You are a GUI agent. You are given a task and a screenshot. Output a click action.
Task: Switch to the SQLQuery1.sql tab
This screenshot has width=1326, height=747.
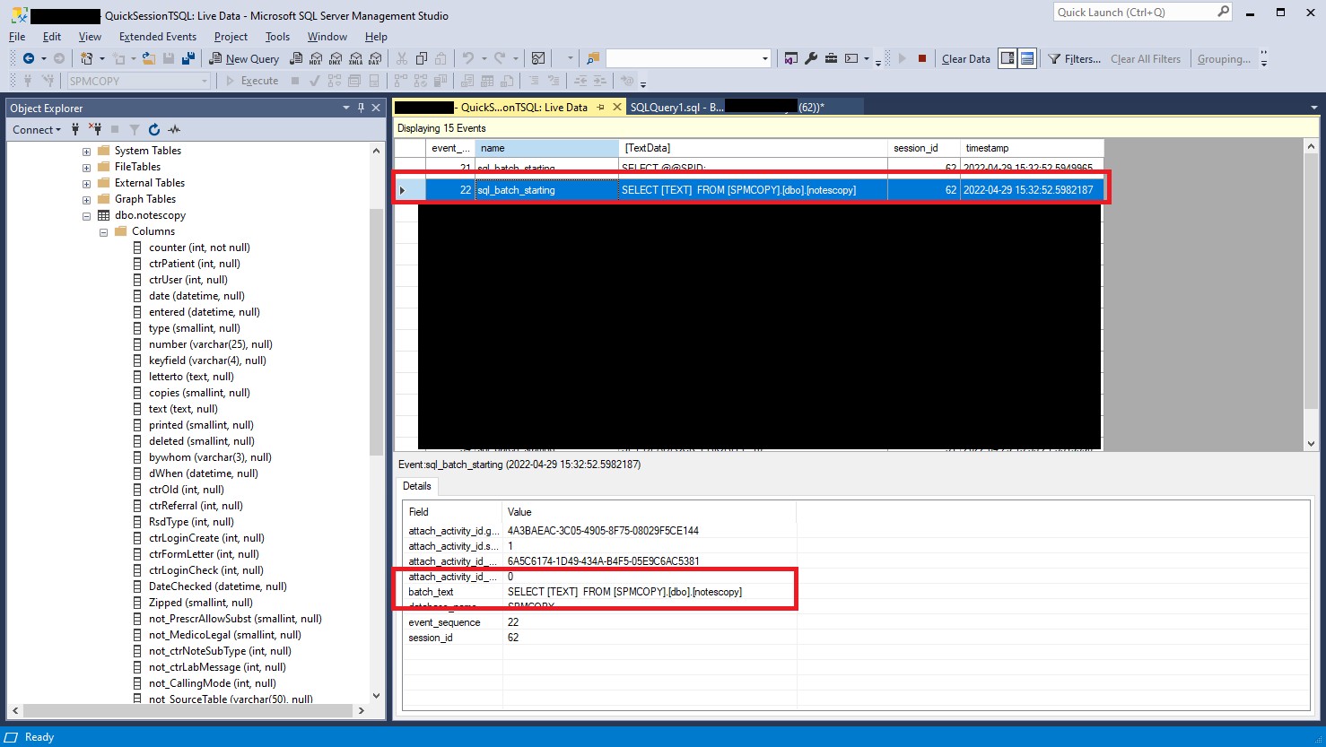click(x=676, y=108)
